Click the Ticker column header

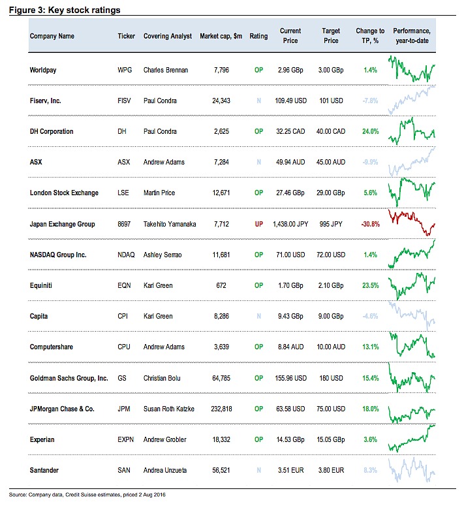pos(127,36)
